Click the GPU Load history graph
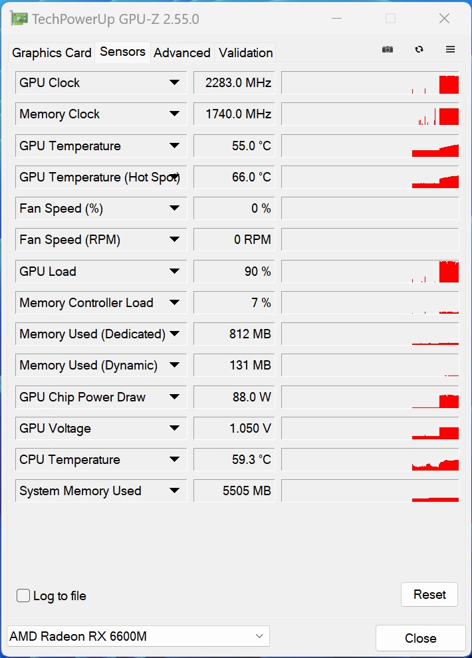Screen dimensions: 472x658 (370, 271)
